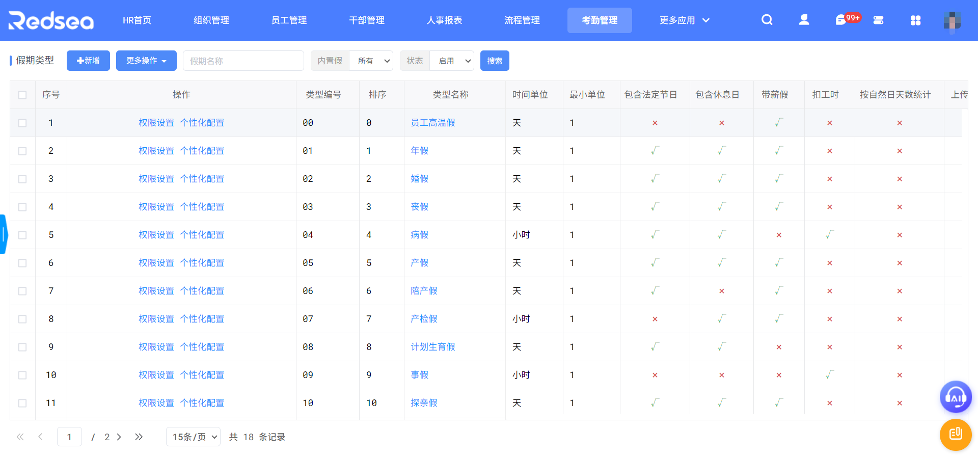978x456 pixels.
Task: Open the 婚假 leave type link
Action: (419, 179)
